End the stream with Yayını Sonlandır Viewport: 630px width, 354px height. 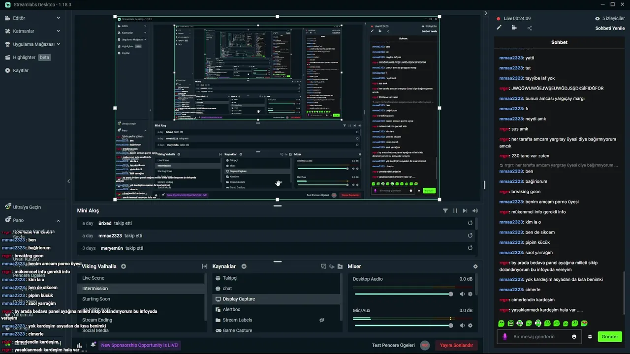pyautogui.click(x=456, y=345)
